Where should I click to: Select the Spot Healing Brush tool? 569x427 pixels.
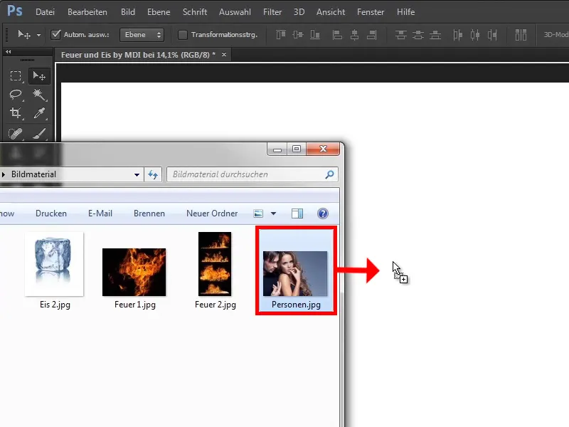click(16, 134)
